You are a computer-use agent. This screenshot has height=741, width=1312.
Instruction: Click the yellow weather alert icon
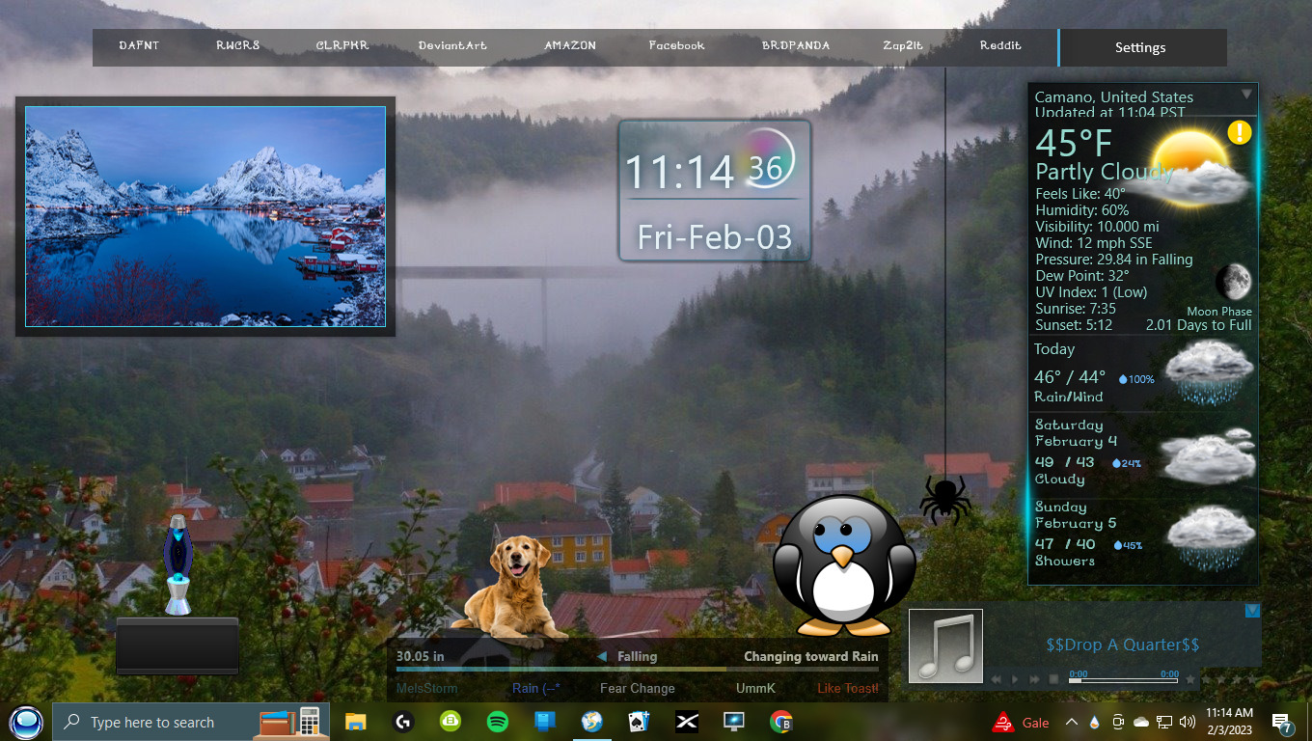click(x=1239, y=132)
